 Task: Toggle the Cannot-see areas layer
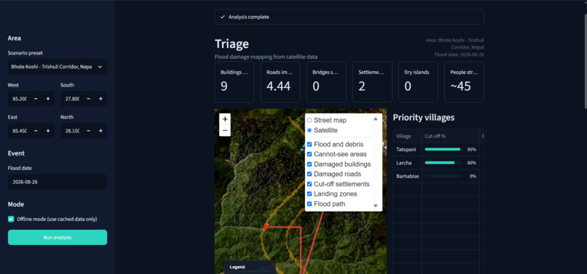pyautogui.click(x=310, y=154)
